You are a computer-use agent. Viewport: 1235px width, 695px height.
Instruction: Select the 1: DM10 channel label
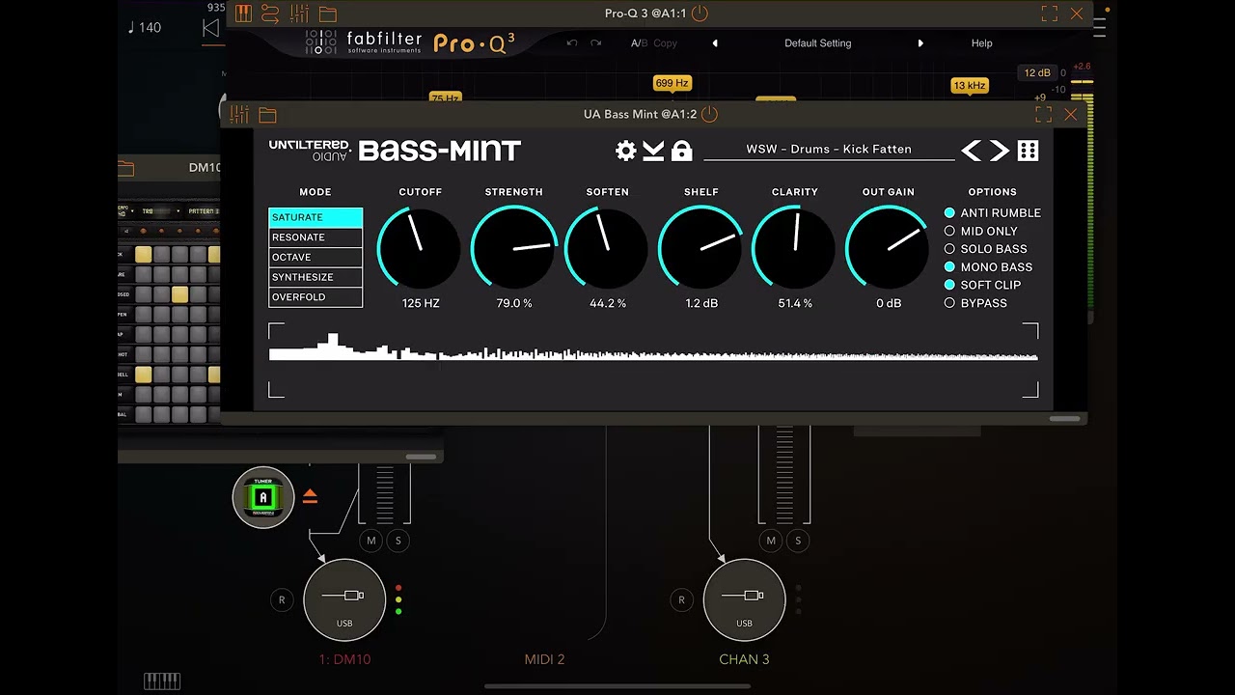(x=344, y=659)
